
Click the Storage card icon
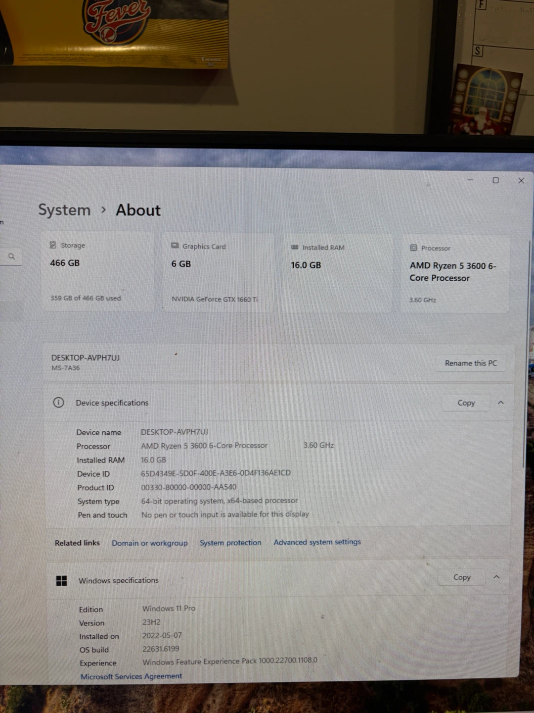(53, 245)
